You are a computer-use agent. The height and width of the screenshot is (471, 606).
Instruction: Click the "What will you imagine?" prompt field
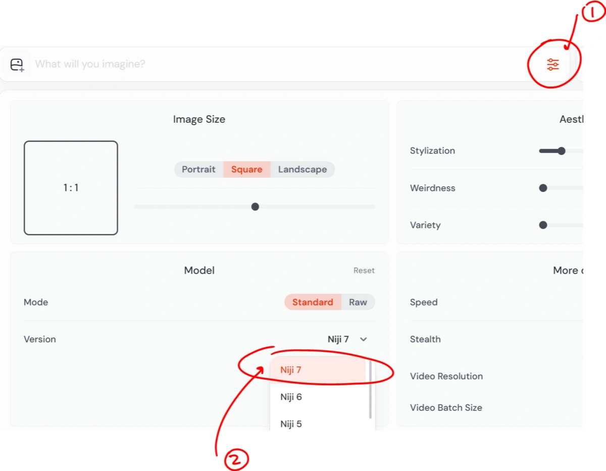(252, 65)
